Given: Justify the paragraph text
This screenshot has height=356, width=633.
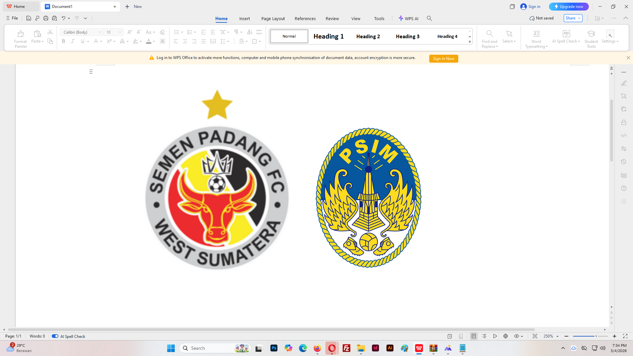Looking at the screenshot, I should [203, 41].
